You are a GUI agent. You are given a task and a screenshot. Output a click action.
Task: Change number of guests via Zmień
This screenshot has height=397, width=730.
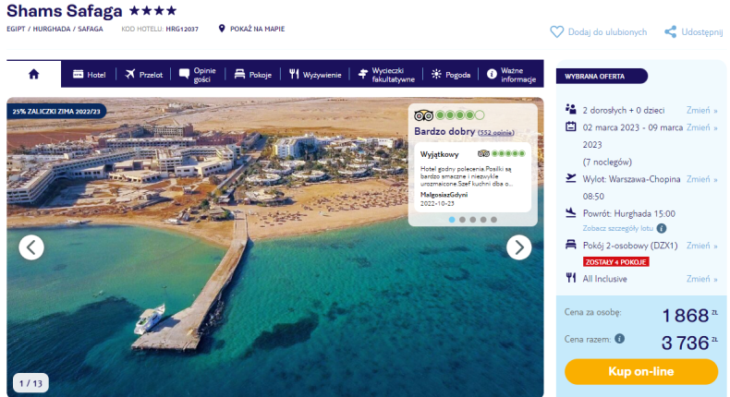tap(701, 110)
